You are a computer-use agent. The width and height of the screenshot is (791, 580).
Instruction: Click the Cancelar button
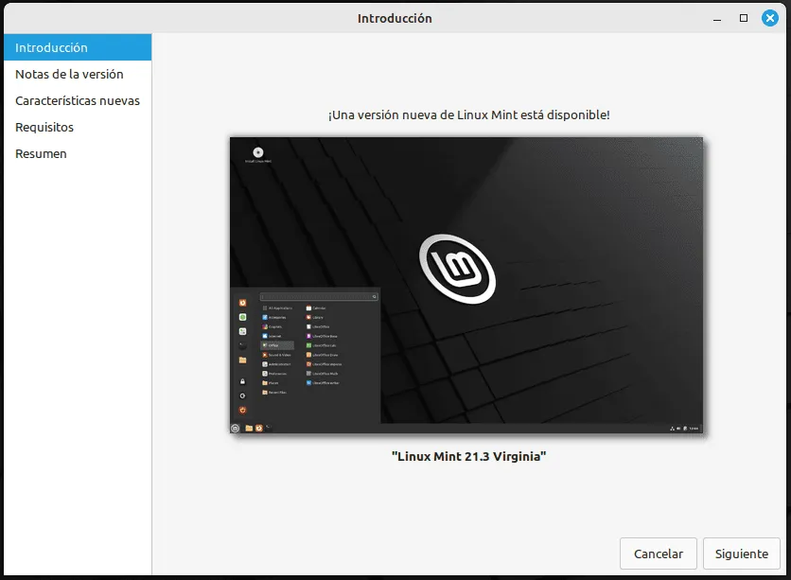[659, 554]
